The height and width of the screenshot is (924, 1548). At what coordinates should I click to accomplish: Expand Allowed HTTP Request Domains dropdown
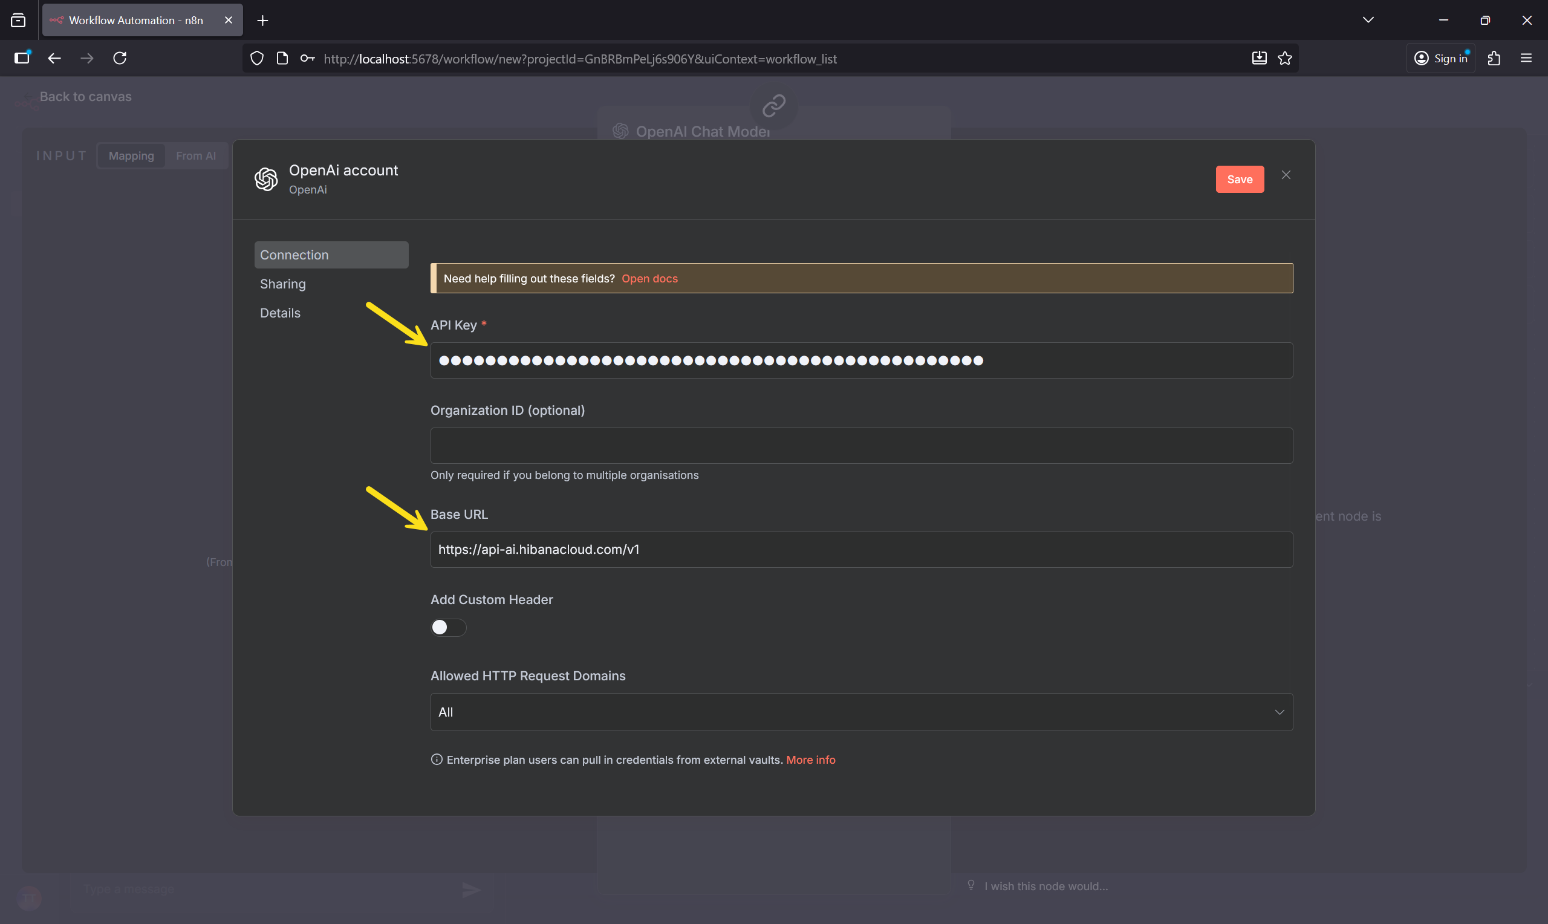[x=862, y=712]
